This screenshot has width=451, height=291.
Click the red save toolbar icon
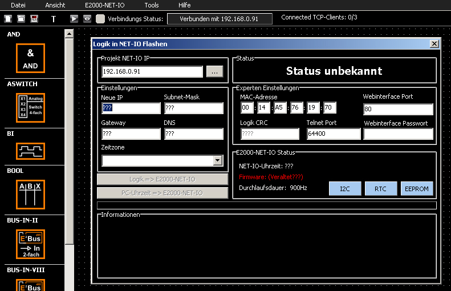click(34, 19)
